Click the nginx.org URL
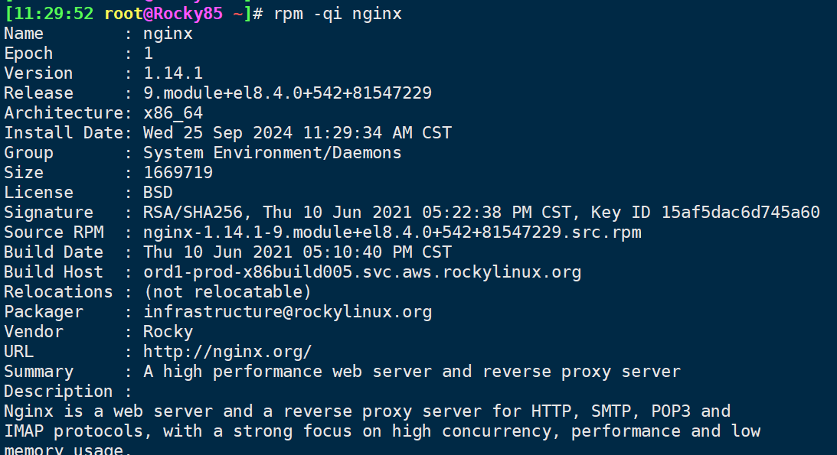837x455 pixels. pyautogui.click(x=227, y=352)
